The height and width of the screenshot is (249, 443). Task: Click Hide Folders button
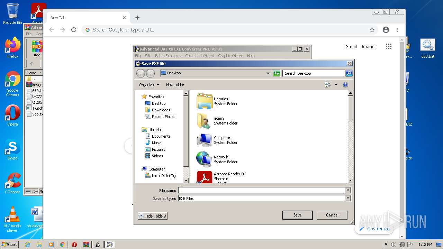point(153,216)
